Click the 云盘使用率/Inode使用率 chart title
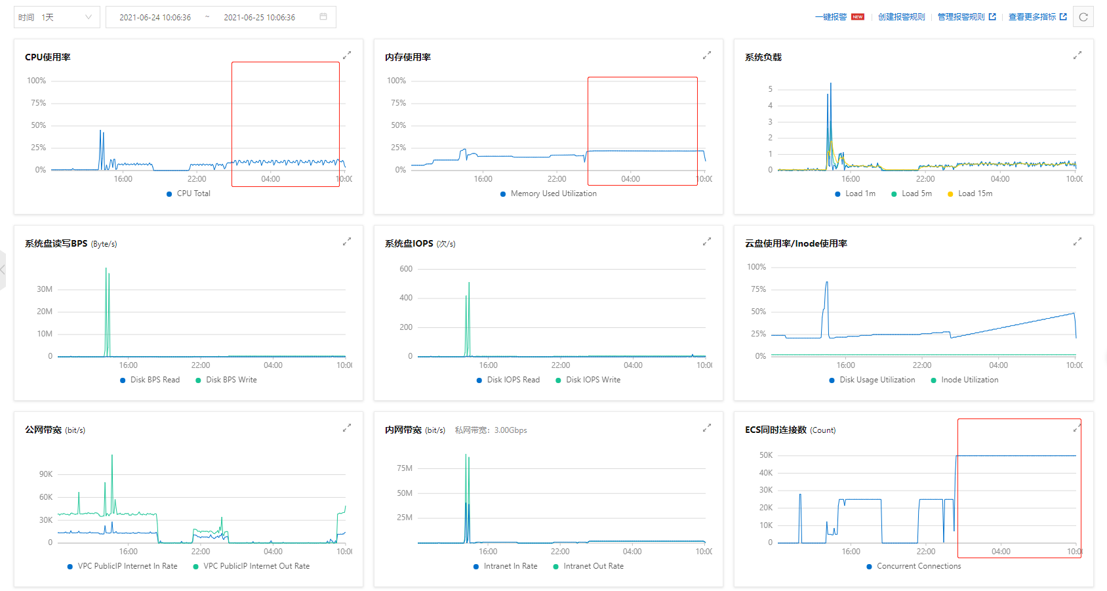 pyautogui.click(x=796, y=243)
